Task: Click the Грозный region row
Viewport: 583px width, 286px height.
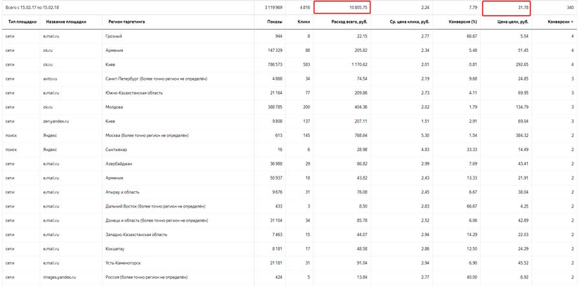Action: pyautogui.click(x=113, y=36)
